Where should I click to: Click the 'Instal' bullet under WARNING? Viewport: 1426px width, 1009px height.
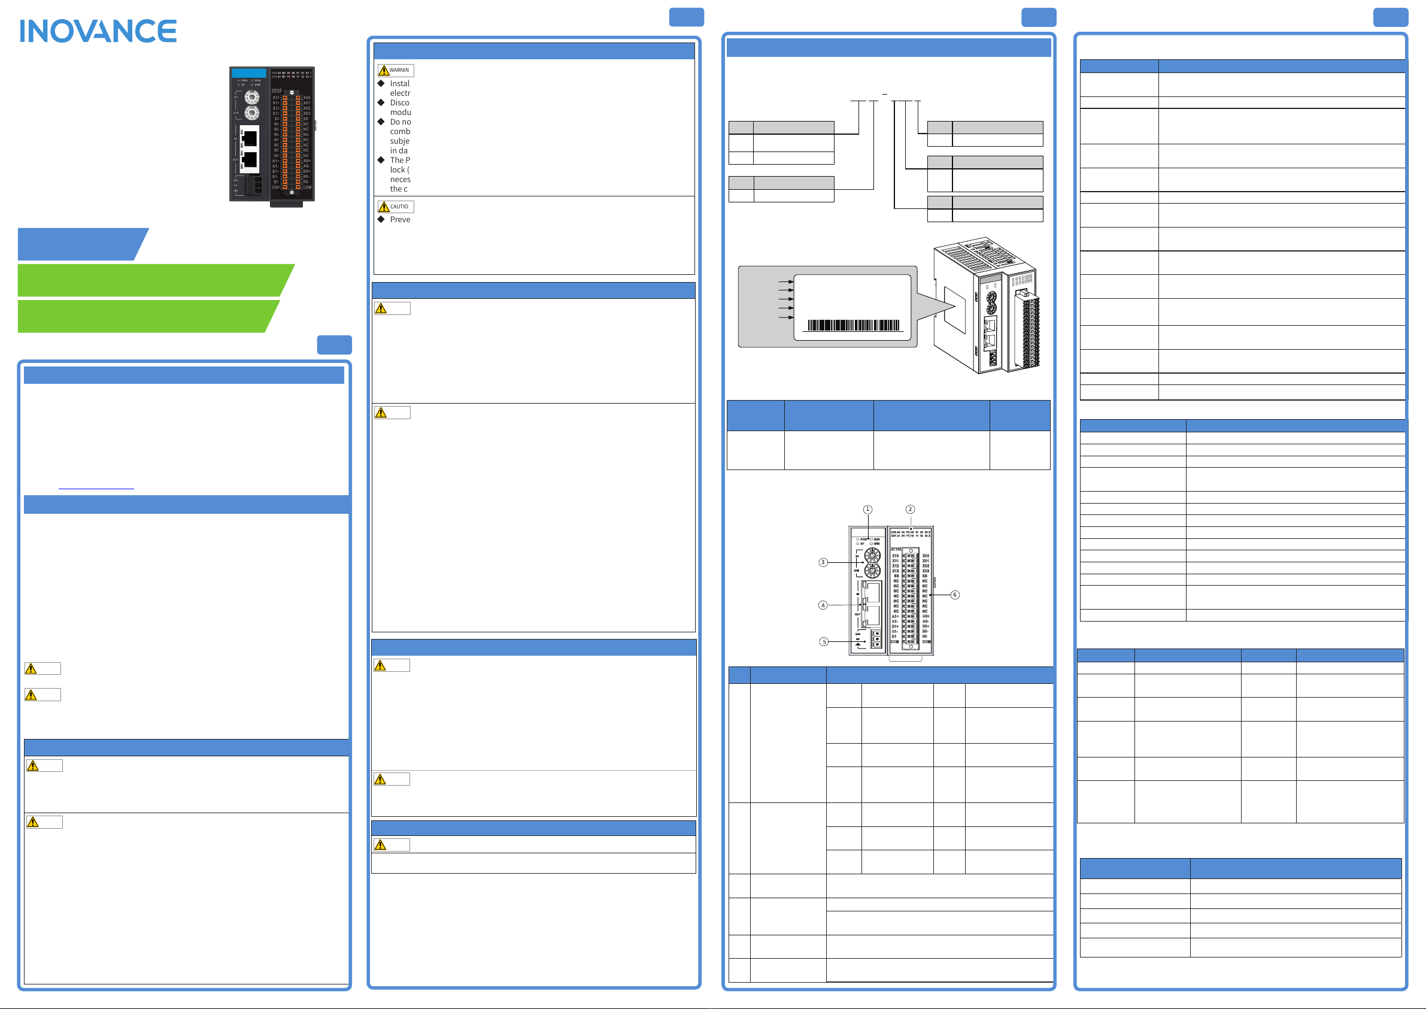pos(399,83)
